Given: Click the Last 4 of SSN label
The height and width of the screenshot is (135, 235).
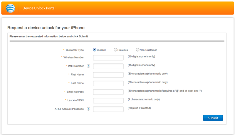Looking at the screenshot, I should (x=75, y=100).
